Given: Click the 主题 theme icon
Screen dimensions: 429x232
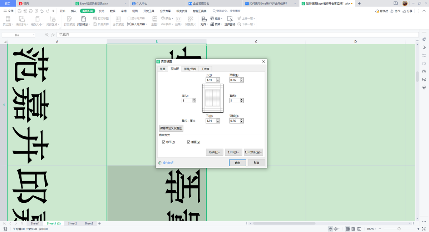Looking at the screenshot, I should [155, 19].
